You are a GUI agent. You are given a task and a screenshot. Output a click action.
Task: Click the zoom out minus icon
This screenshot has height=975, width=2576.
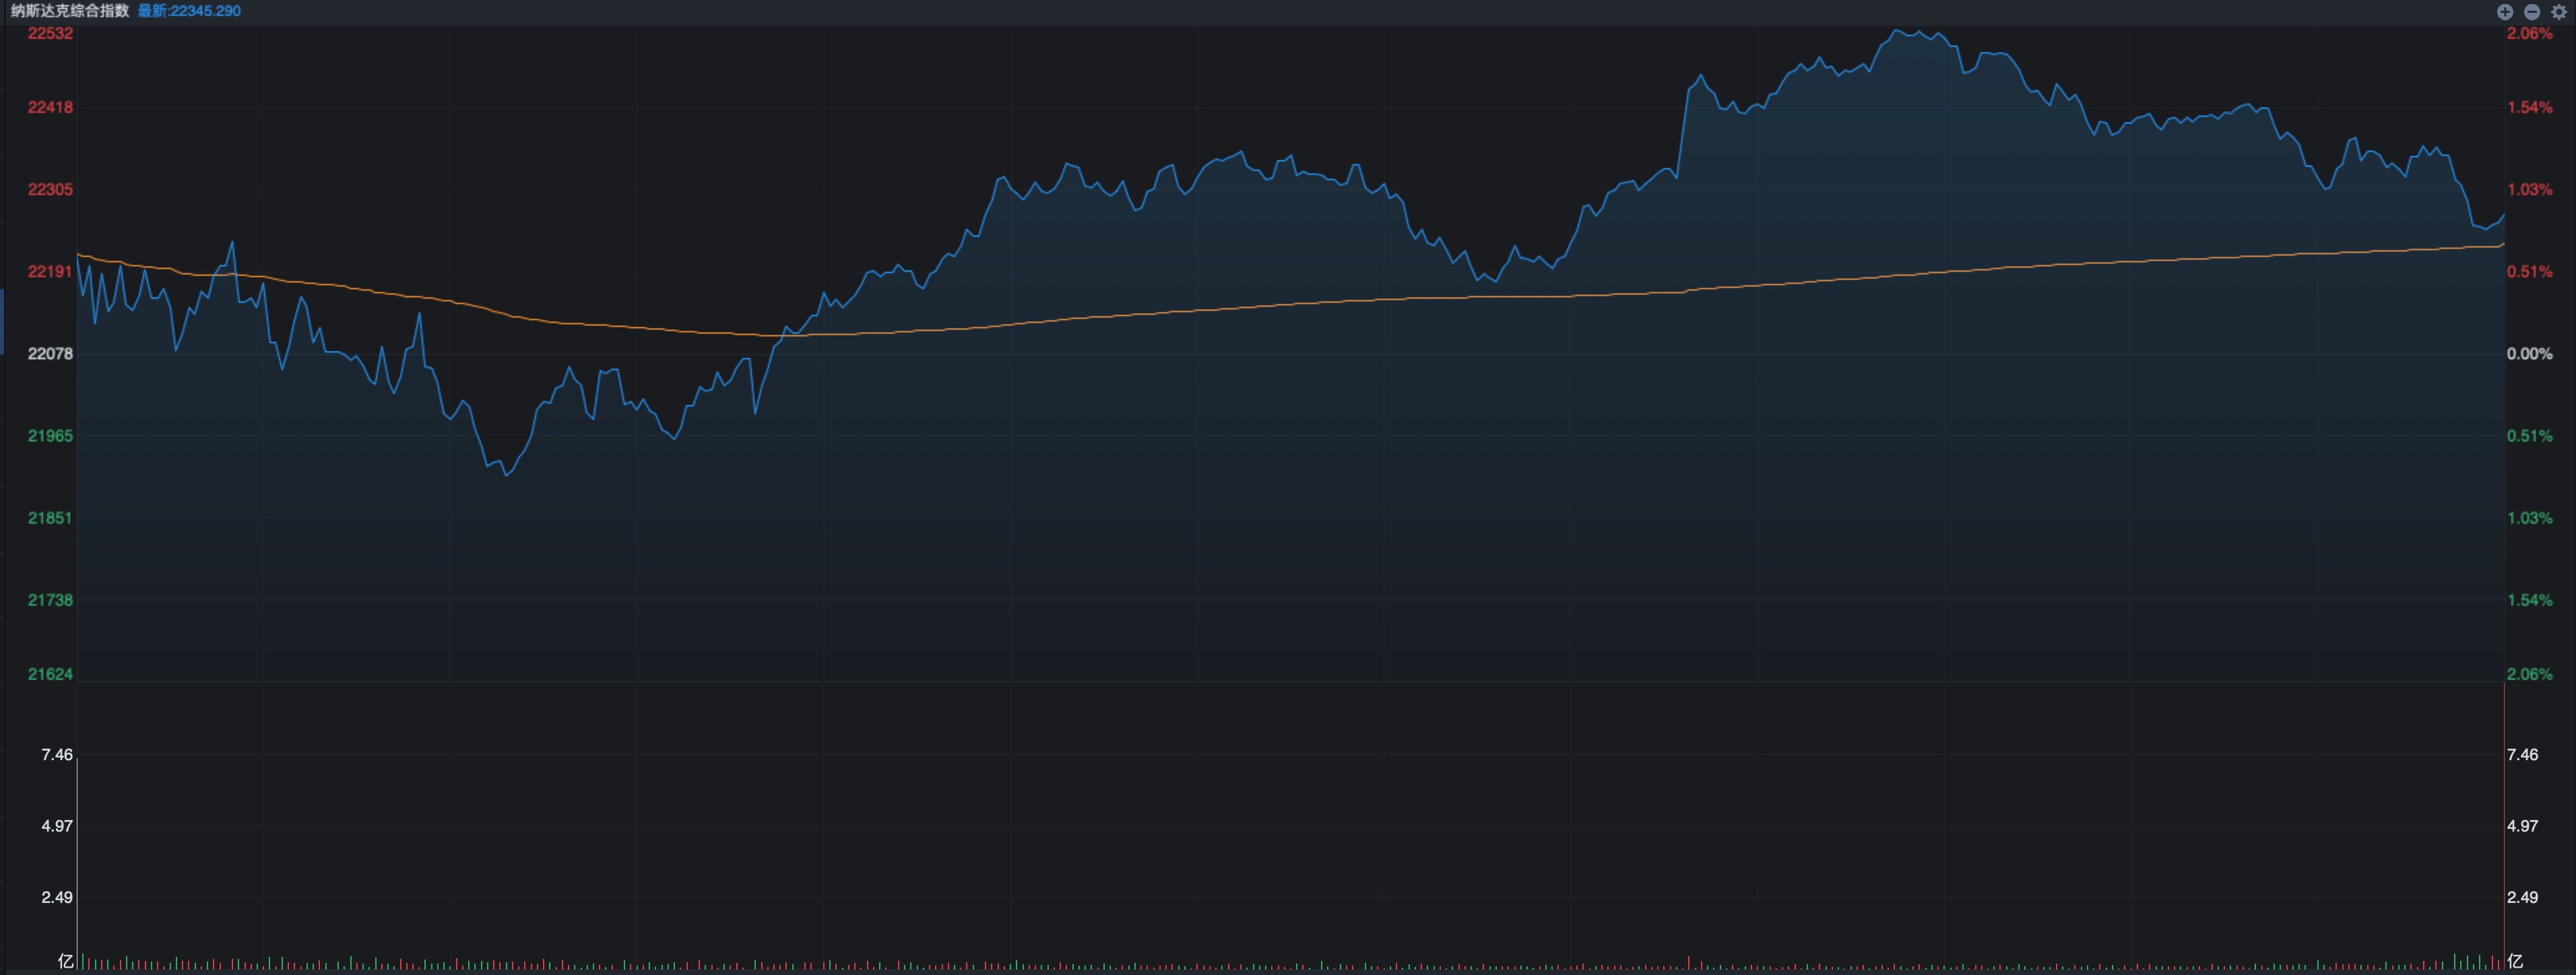(2531, 12)
